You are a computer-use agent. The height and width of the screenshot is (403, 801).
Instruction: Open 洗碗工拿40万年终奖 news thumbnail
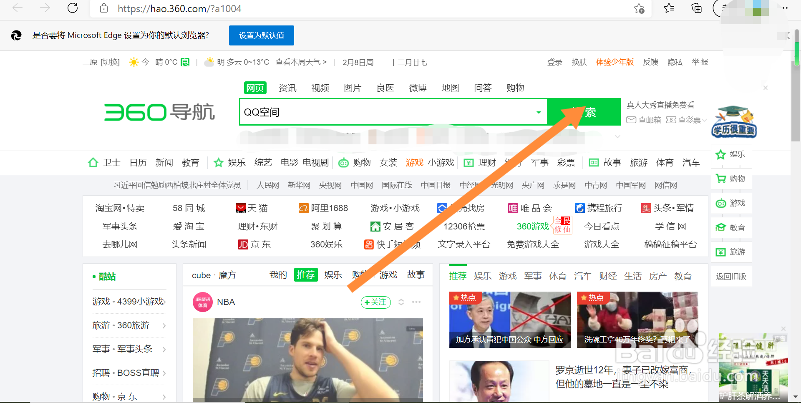point(637,320)
